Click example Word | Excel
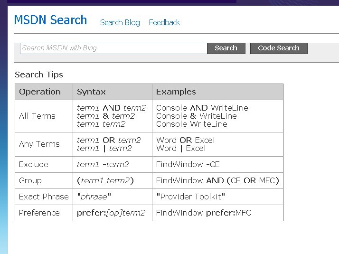 tap(181, 149)
